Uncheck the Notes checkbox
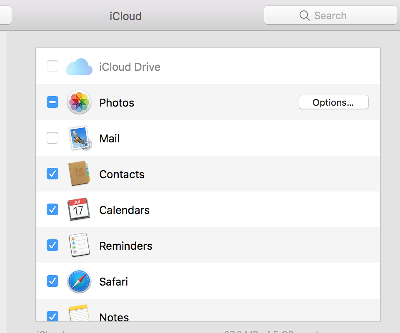 tap(52, 316)
